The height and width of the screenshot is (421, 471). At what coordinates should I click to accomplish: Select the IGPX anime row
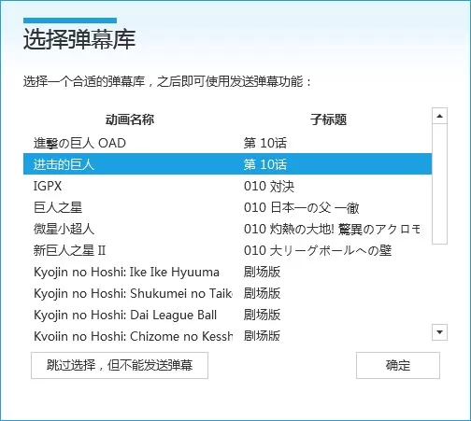pyautogui.click(x=227, y=186)
